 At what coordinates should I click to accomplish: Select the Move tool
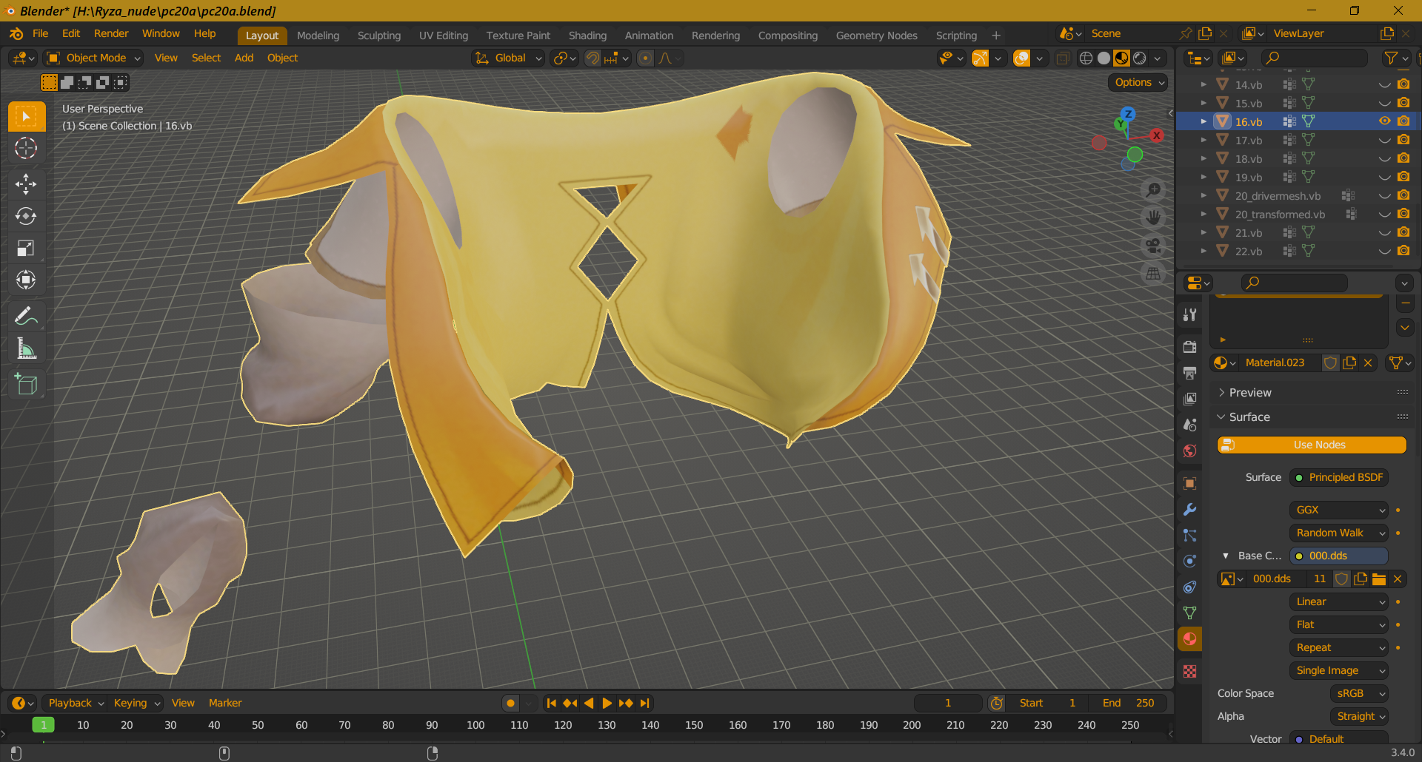point(26,183)
